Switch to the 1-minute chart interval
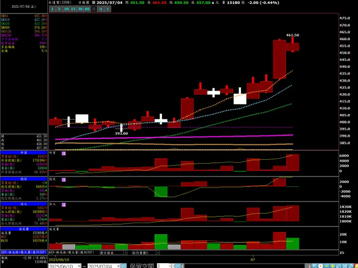 click(52, 9)
